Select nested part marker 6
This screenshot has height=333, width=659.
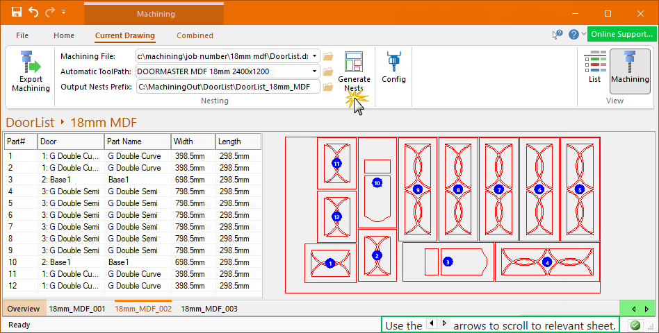[539, 189]
